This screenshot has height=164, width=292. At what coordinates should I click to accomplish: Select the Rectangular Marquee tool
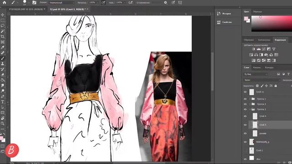(x=3, y=20)
